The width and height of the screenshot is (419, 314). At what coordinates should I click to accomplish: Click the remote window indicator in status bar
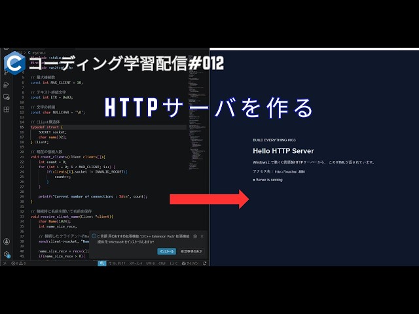coord(5,263)
